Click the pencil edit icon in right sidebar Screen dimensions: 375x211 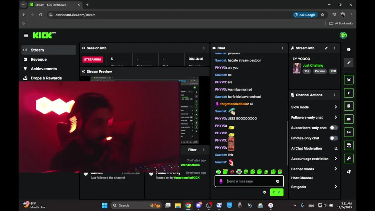[x=349, y=63]
